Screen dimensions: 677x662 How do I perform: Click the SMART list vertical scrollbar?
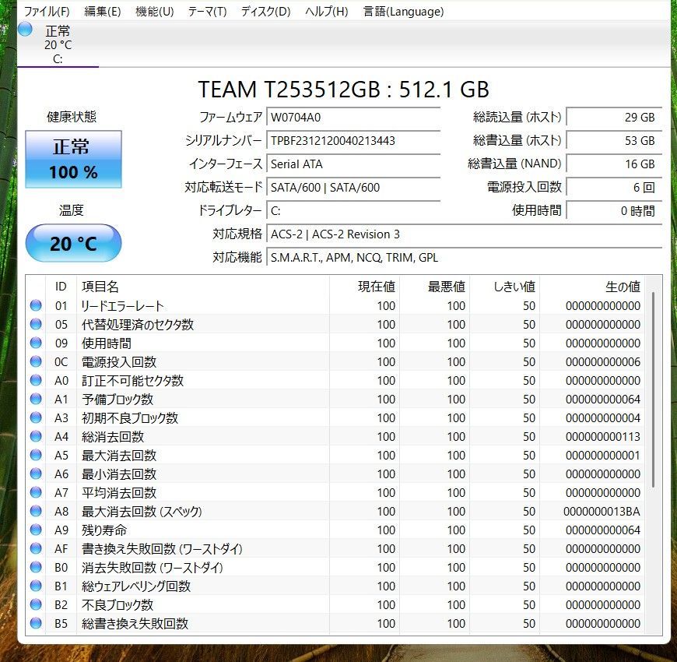[653, 389]
